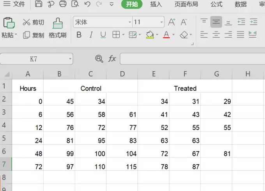
Task: Open Print Preview icon
Action: point(75,4)
